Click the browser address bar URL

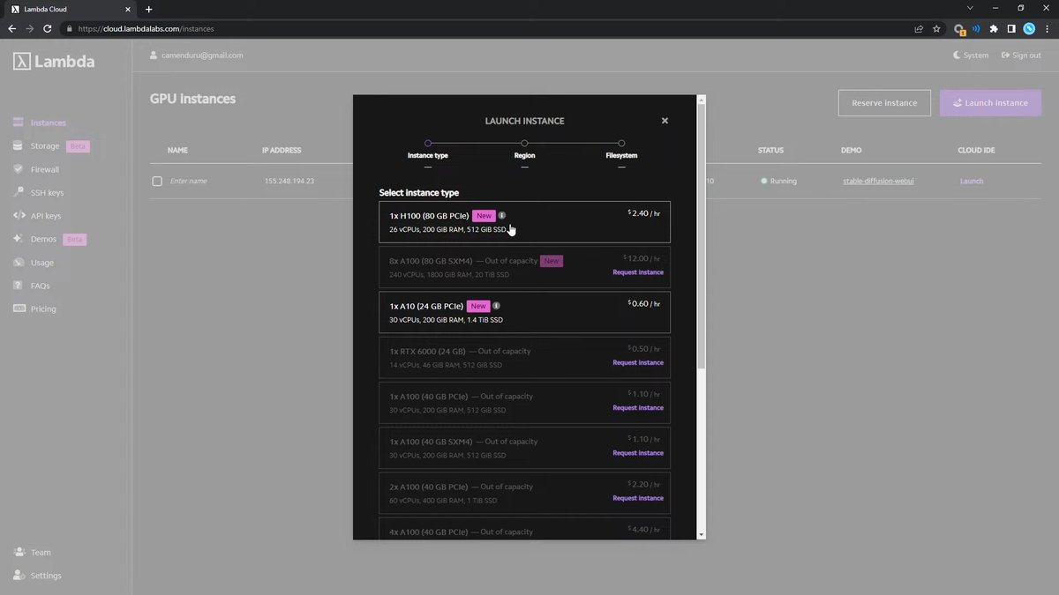click(x=146, y=28)
